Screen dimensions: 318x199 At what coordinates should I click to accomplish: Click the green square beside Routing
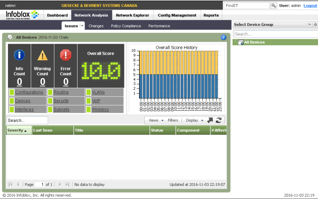point(50,92)
